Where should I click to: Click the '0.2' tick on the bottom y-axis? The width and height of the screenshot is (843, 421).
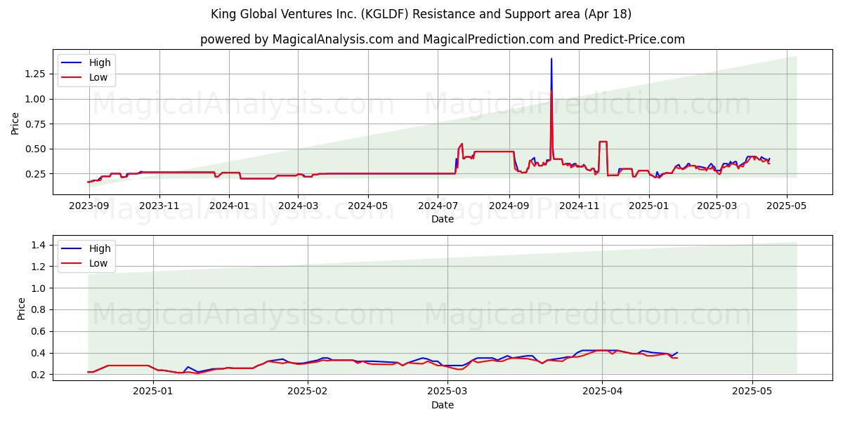(x=39, y=375)
